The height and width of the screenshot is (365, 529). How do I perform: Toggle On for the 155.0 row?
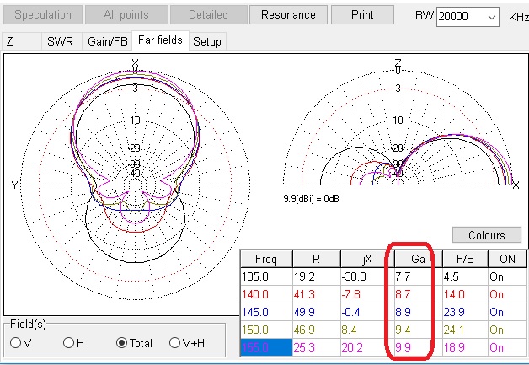tap(507, 347)
